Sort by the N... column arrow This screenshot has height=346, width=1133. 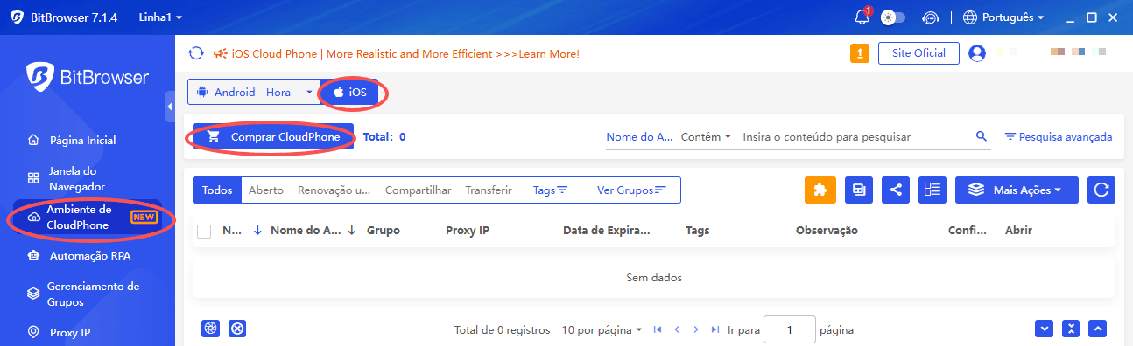click(257, 231)
